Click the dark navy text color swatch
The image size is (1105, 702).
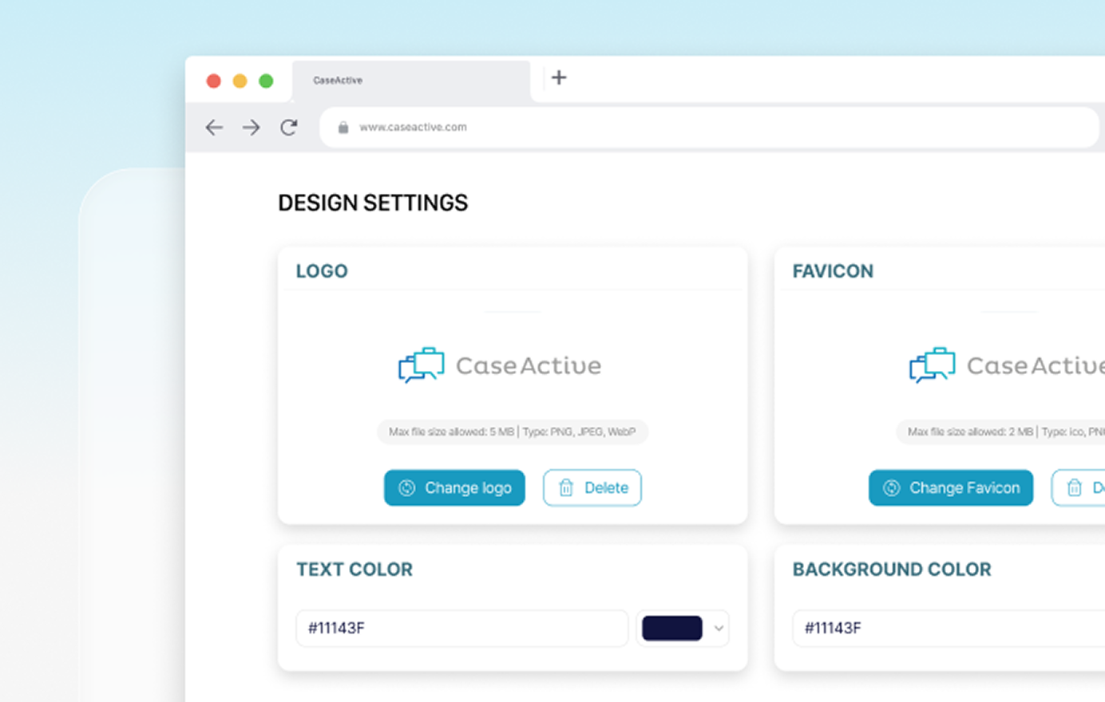click(x=671, y=629)
